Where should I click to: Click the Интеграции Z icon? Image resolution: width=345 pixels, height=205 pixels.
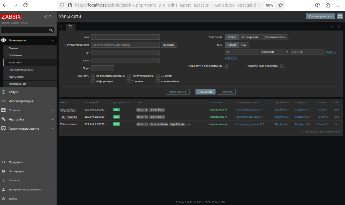click(3, 171)
